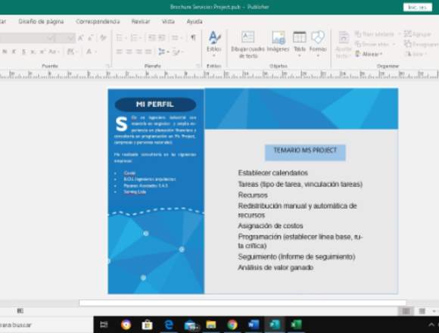Open the Correspondencia tab
This screenshot has height=333, width=439.
(98, 21)
